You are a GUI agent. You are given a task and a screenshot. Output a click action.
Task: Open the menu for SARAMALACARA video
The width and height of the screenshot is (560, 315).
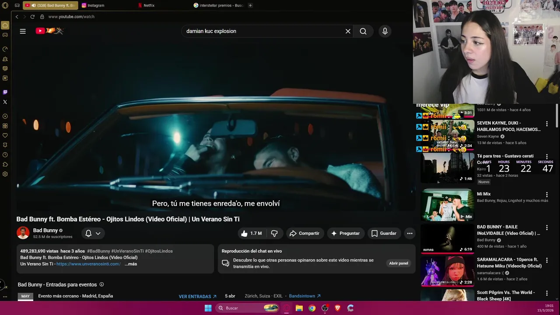pos(547,260)
